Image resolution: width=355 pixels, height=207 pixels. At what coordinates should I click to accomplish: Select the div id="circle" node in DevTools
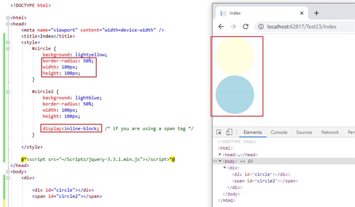pos(261,174)
